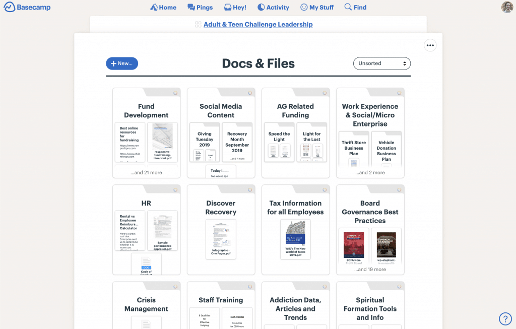Image resolution: width=516 pixels, height=329 pixels.
Task: Open Infographic - One Pager.pdf thumbnail
Action: (x=221, y=239)
